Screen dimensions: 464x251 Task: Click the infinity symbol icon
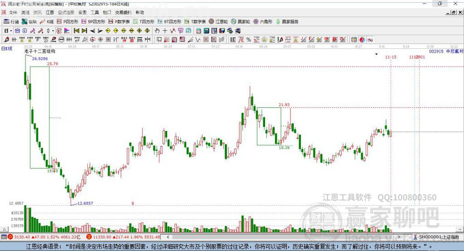click(370, 40)
